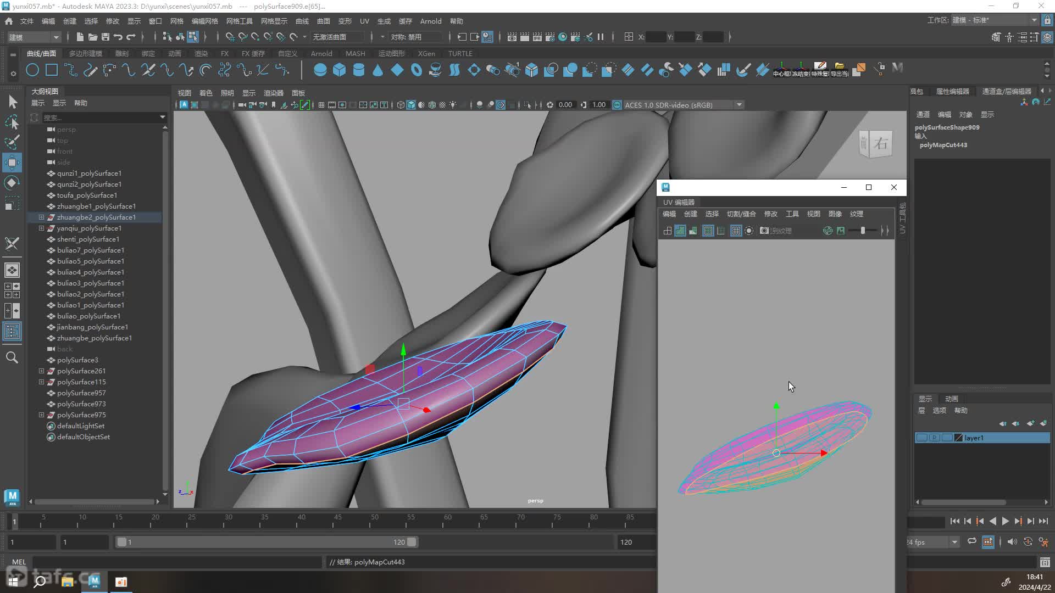Switch to the single perspective layout icon
Viewport: 1055px width, 593px height.
pyautogui.click(x=12, y=270)
